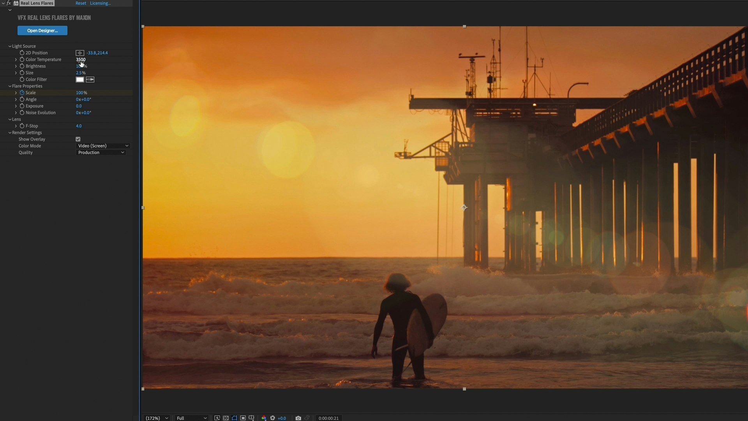Screen dimensions: 748x421
Task: Open the Color Mode dropdown
Action: (103, 146)
